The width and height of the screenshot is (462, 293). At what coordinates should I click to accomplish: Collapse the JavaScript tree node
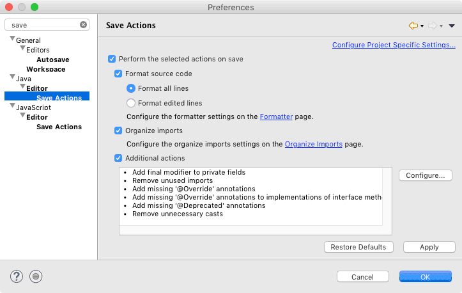pyautogui.click(x=12, y=106)
